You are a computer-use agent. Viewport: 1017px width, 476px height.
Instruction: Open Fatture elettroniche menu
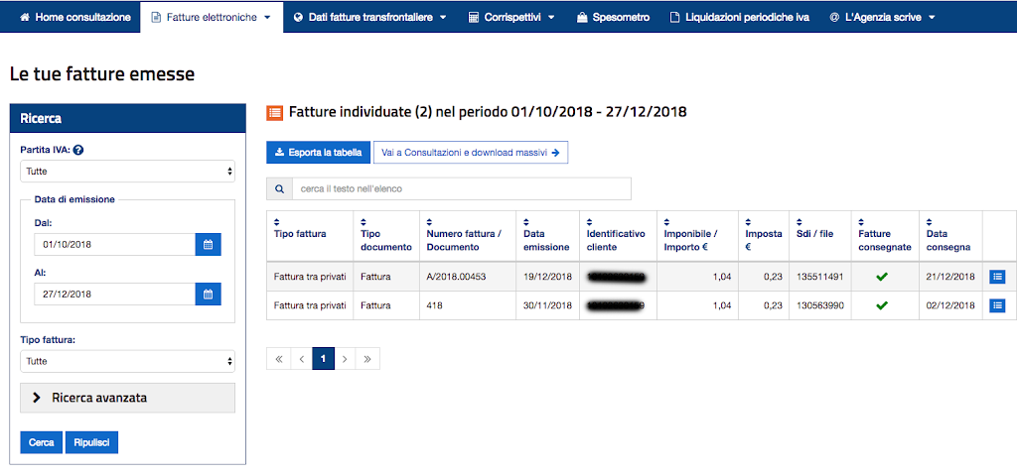(211, 17)
